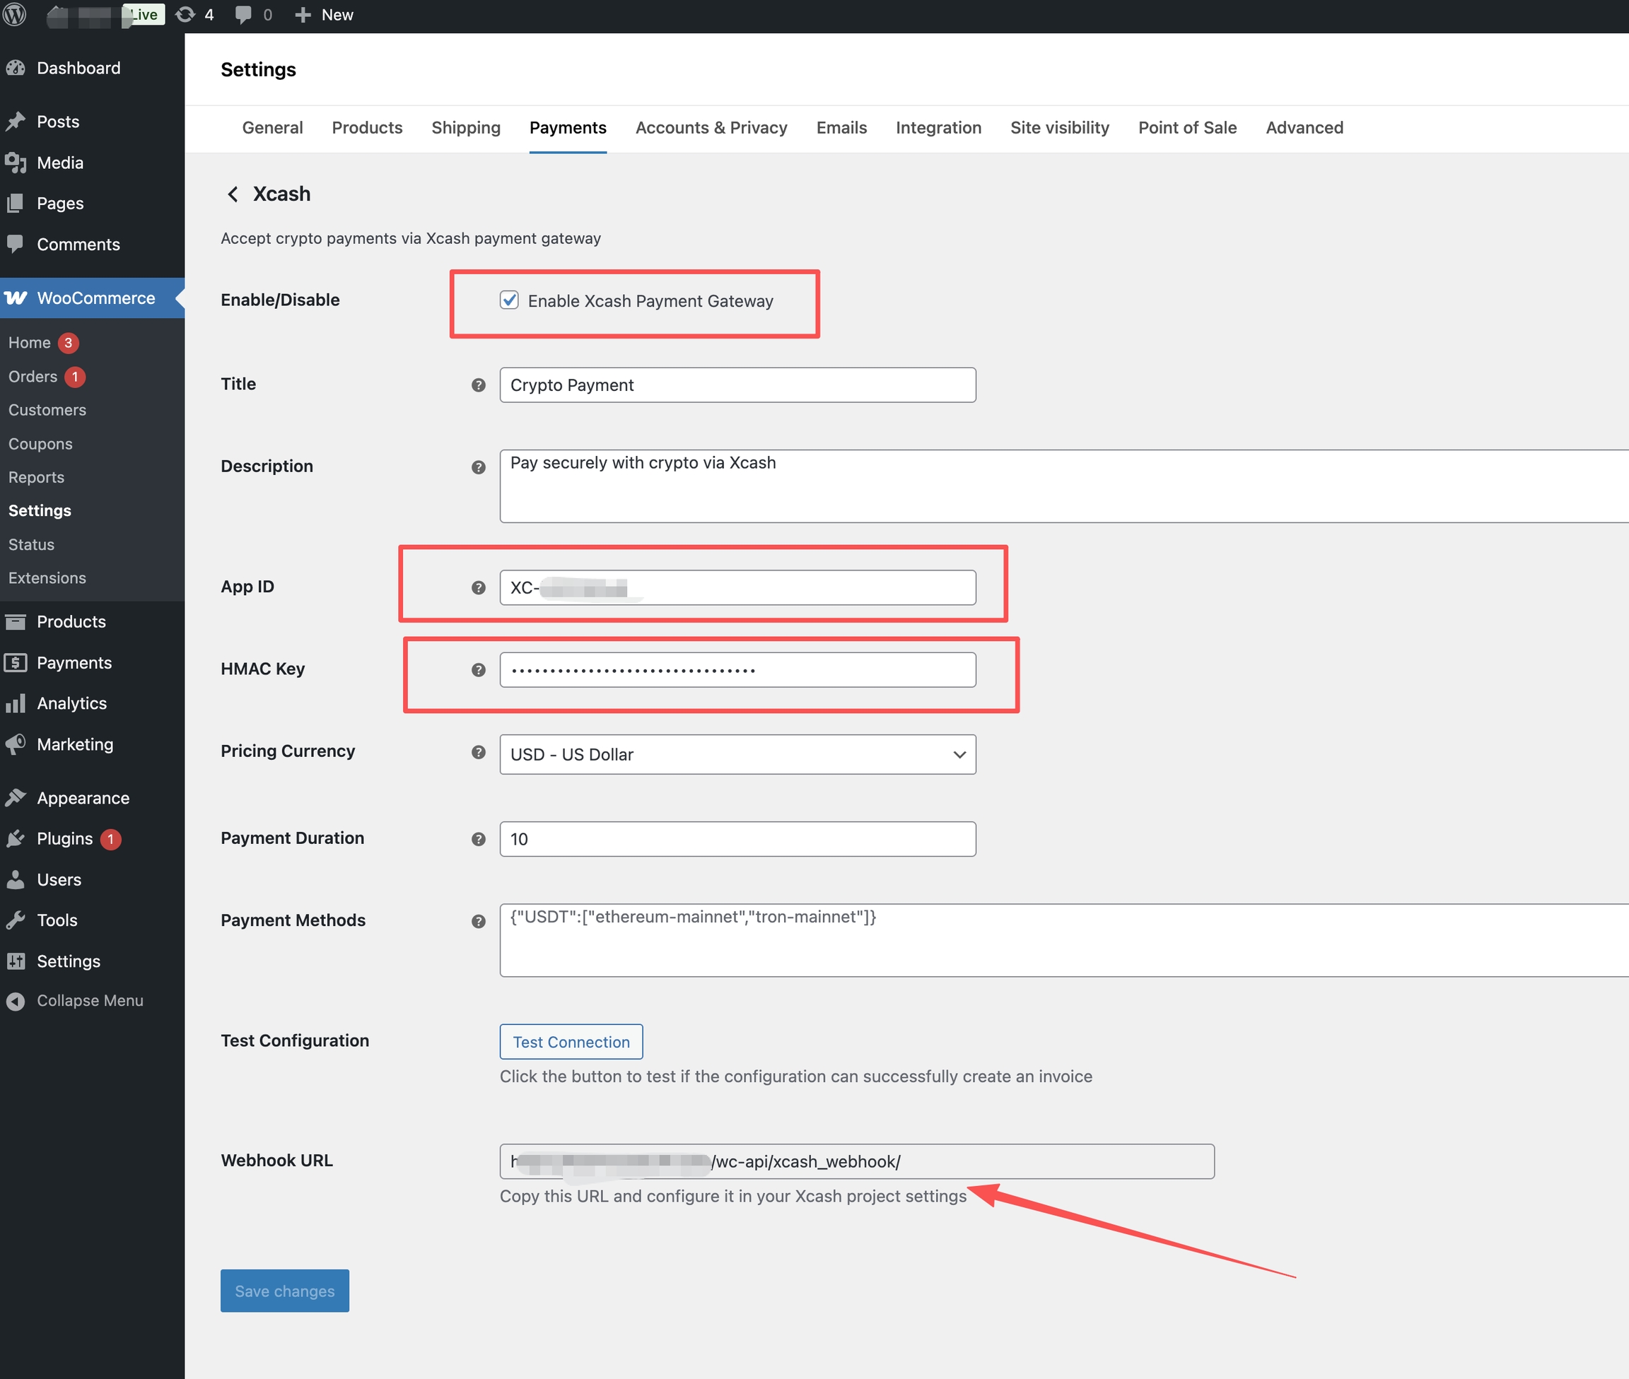Click help icon next to App ID
This screenshot has width=1629, height=1379.
(x=479, y=588)
